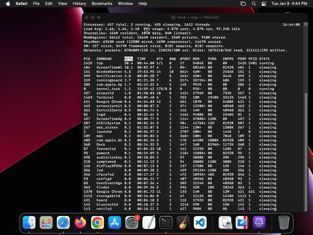The width and height of the screenshot is (313, 235).
Task: Launch GarageBand from the Dock
Action: [x=183, y=222]
